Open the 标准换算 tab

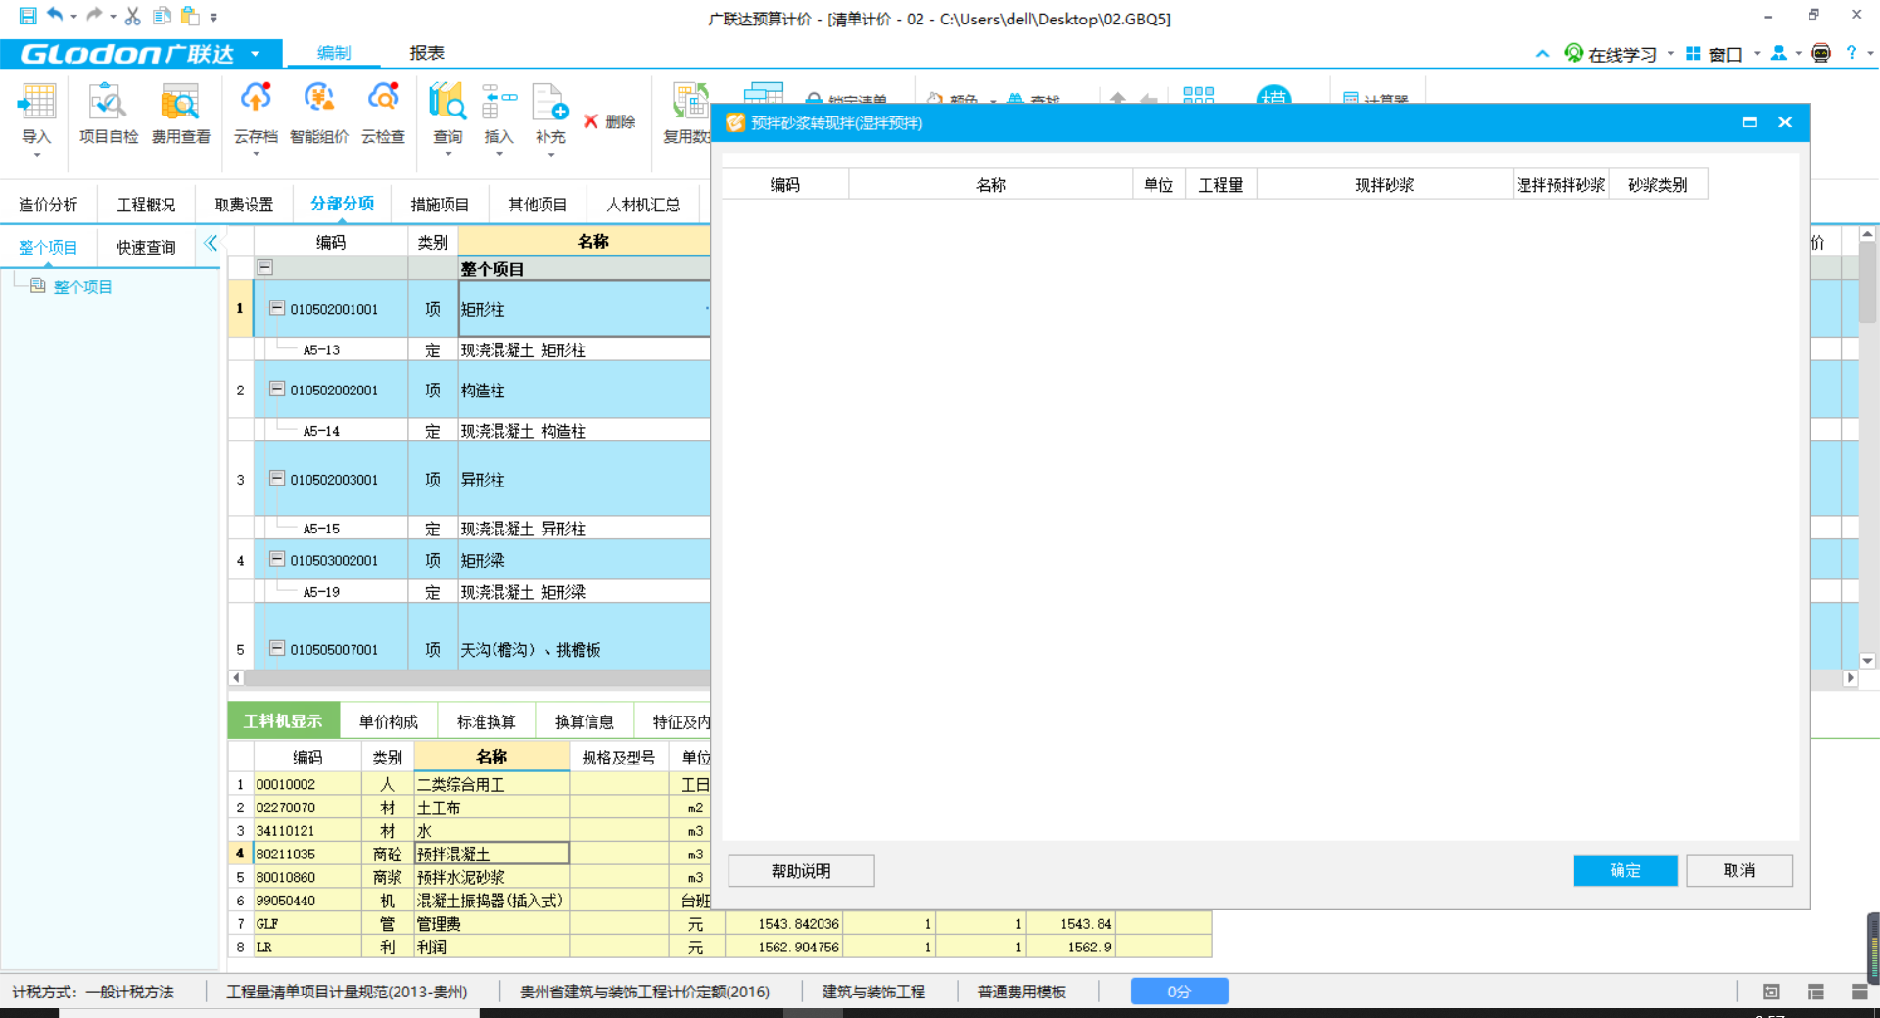click(x=486, y=721)
